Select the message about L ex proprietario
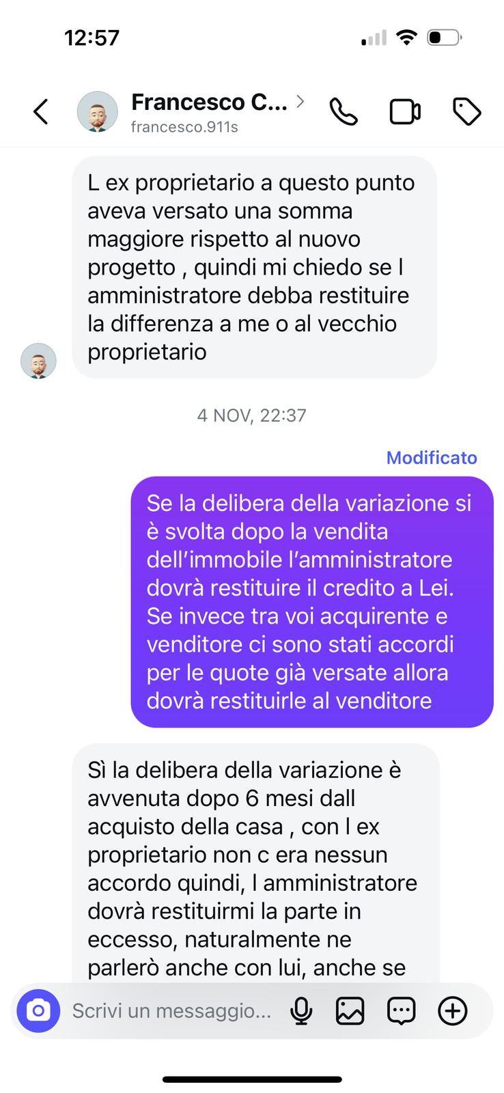This screenshot has height=1093, width=504. click(254, 267)
